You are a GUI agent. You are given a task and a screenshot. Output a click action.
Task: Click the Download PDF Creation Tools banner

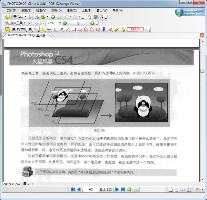point(190,12)
